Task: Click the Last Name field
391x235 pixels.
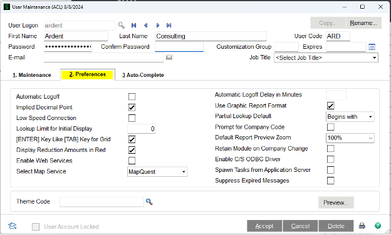Action: pos(211,36)
